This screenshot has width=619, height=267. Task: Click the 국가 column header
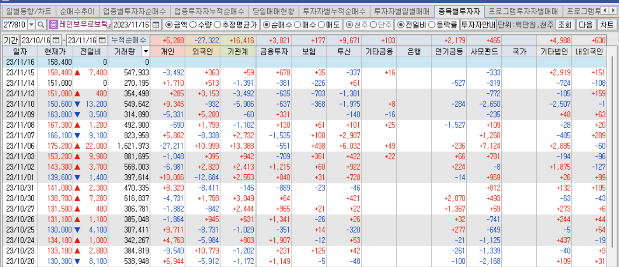coord(519,52)
